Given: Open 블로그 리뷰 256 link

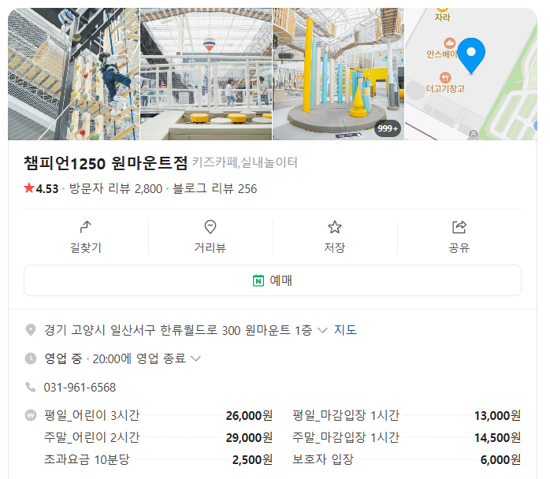Looking at the screenshot, I should coord(214,188).
